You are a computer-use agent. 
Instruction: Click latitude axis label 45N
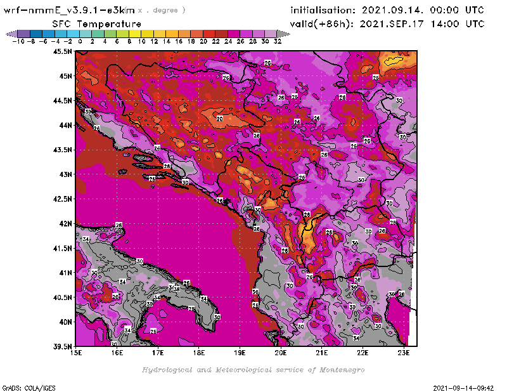(x=65, y=76)
